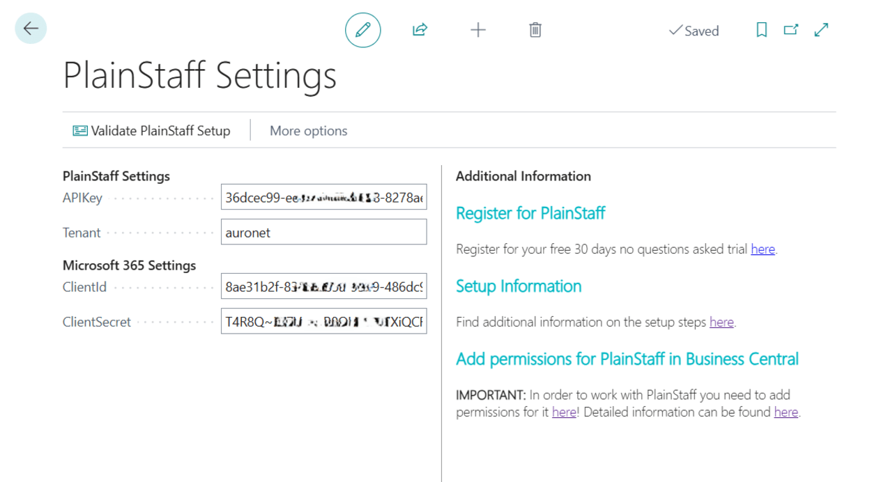Click the ClientSecret field label
Viewport: 895px width, 482px height.
click(97, 322)
